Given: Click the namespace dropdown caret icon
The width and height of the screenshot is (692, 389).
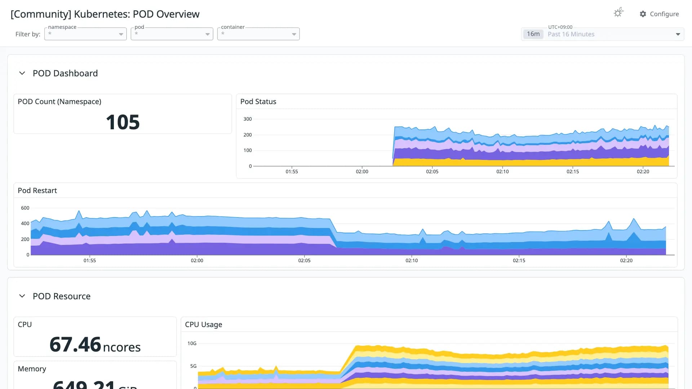Looking at the screenshot, I should (x=121, y=34).
